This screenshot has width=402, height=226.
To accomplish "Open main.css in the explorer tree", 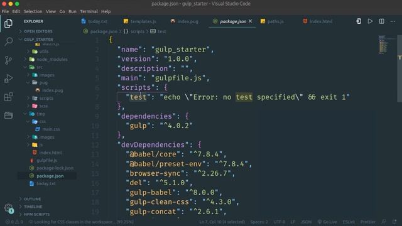I will pos(51,129).
